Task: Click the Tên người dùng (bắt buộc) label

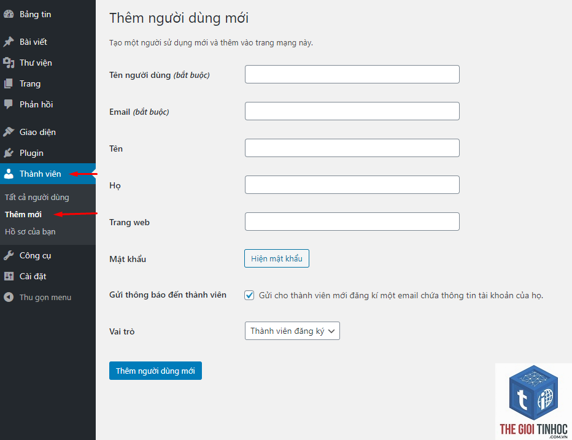Action: coord(160,75)
